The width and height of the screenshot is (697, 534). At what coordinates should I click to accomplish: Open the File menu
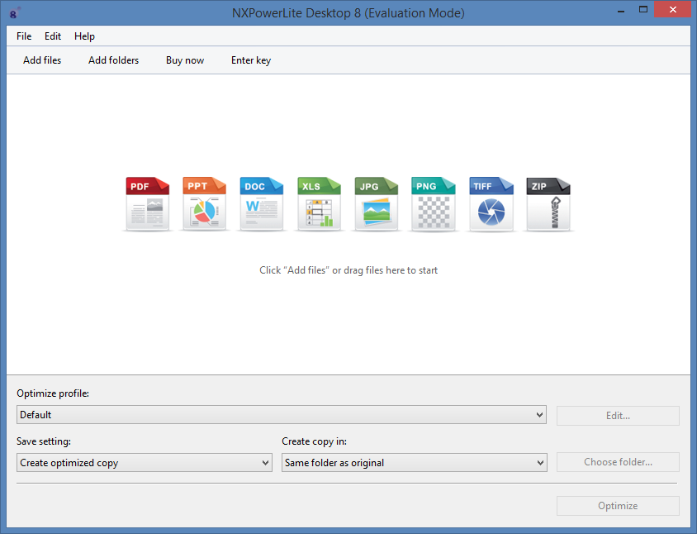pos(24,36)
